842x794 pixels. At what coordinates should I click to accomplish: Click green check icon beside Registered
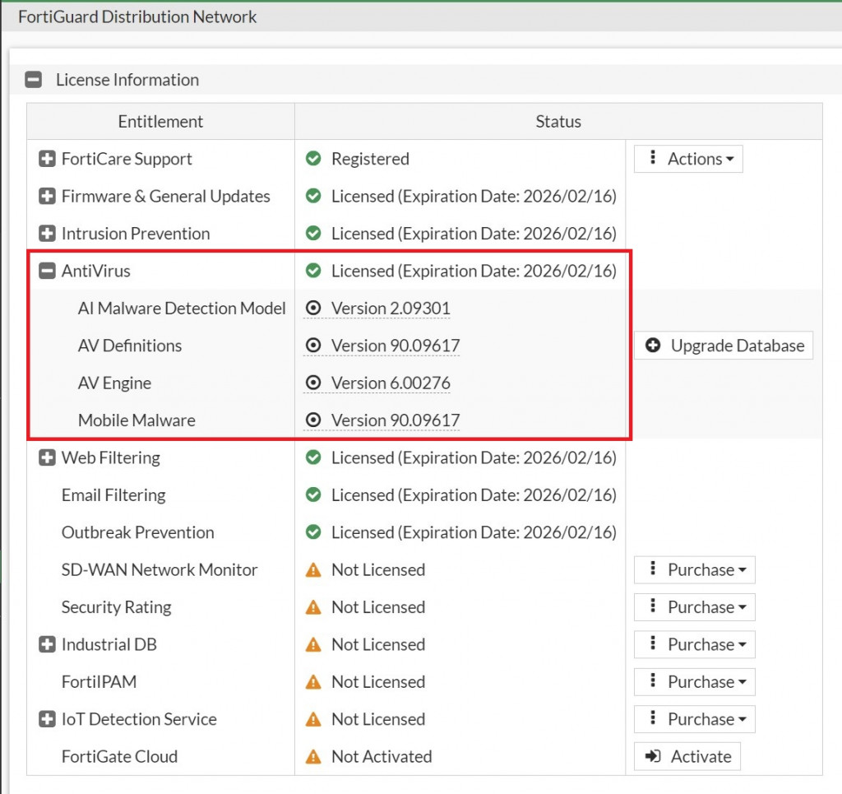click(x=313, y=159)
